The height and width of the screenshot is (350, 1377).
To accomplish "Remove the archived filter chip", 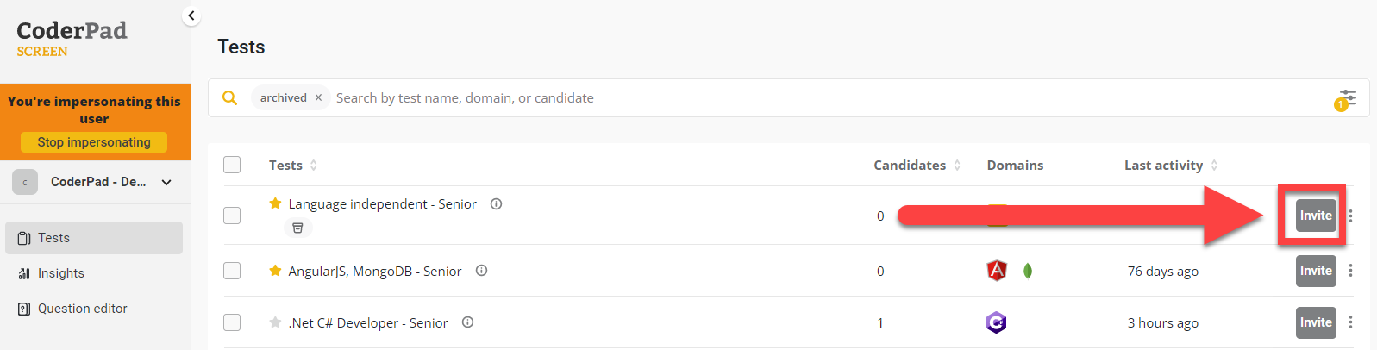I will click(x=318, y=98).
